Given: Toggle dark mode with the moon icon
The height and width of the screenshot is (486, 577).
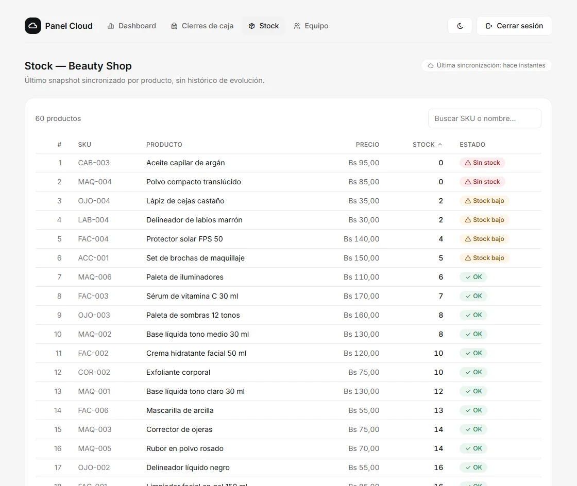Looking at the screenshot, I should tap(460, 26).
